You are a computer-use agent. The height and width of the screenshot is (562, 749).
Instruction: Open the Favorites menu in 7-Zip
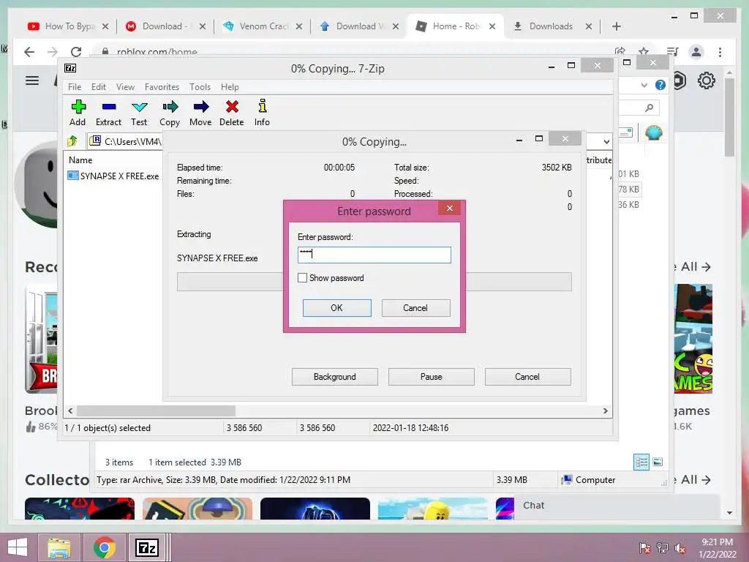tap(162, 87)
